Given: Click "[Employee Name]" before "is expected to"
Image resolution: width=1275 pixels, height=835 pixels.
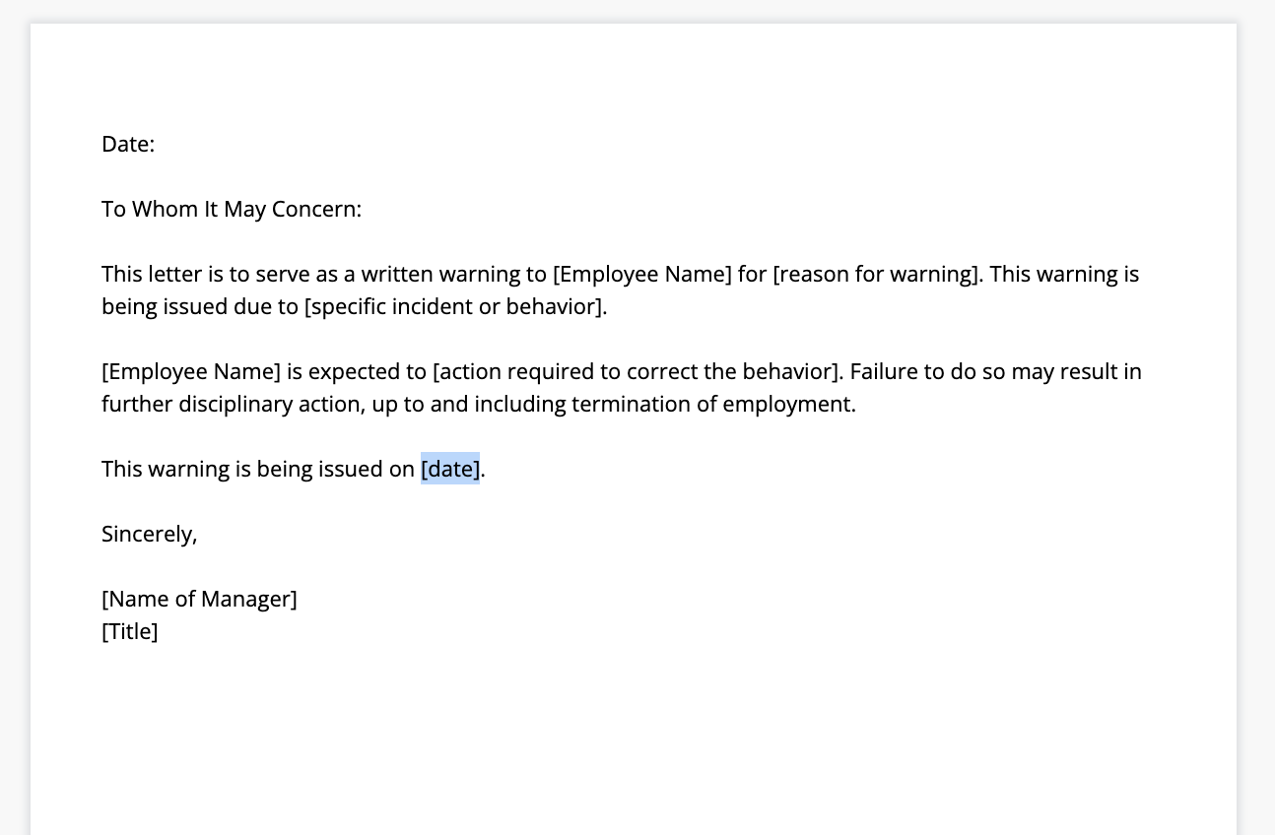Looking at the screenshot, I should (x=191, y=372).
